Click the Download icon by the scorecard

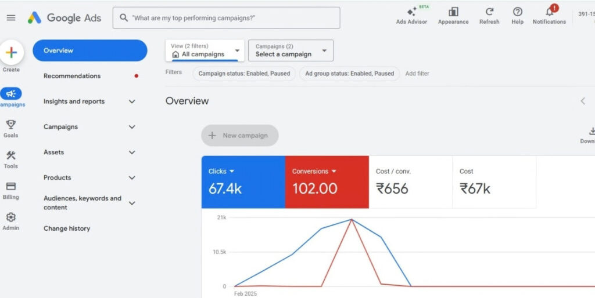(592, 132)
